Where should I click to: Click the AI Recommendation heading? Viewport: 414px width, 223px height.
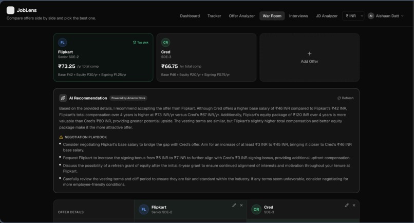pos(88,98)
